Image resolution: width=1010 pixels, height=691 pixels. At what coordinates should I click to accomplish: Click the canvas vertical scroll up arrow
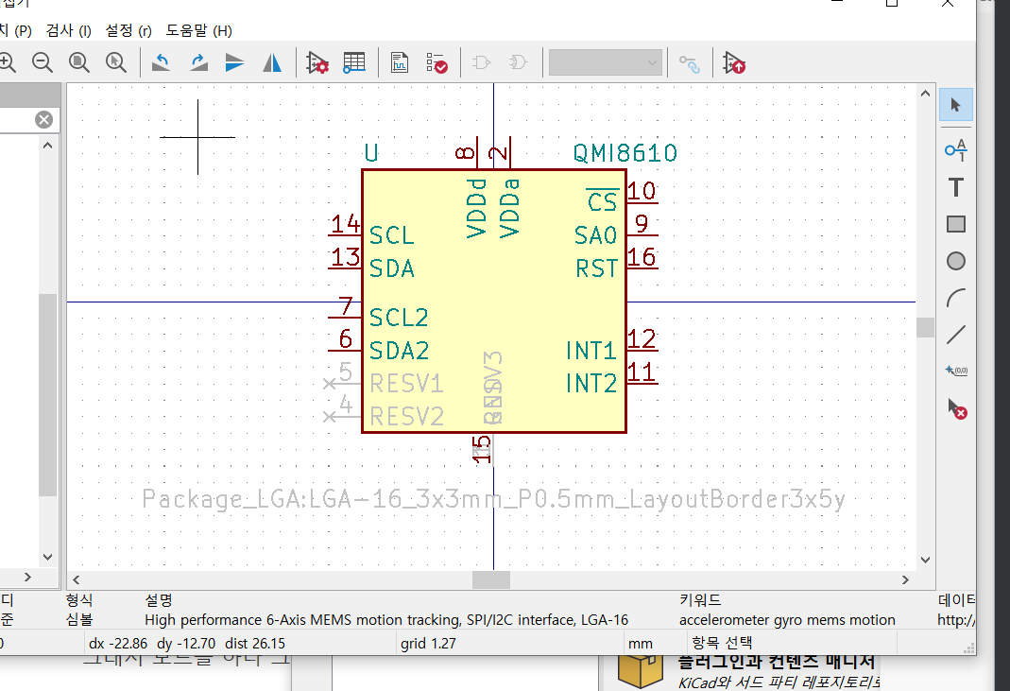tap(926, 94)
